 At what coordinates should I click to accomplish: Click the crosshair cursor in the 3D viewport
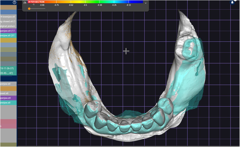coord(126,51)
